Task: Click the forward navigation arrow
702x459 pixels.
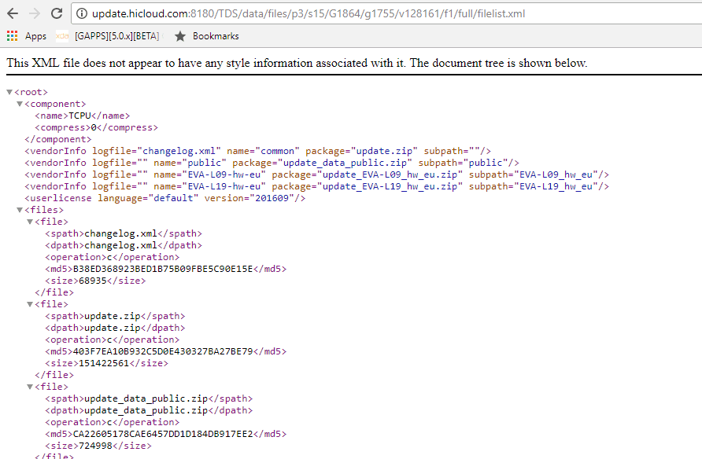Action: 34,13
